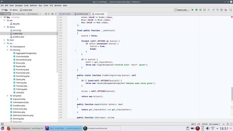
Task: Toggle tool window bars icon at bottom-left
Action: click(x=2, y=124)
